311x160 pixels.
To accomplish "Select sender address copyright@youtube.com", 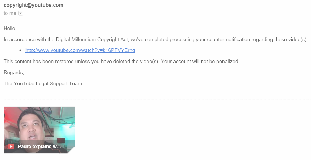I will click(33, 5).
